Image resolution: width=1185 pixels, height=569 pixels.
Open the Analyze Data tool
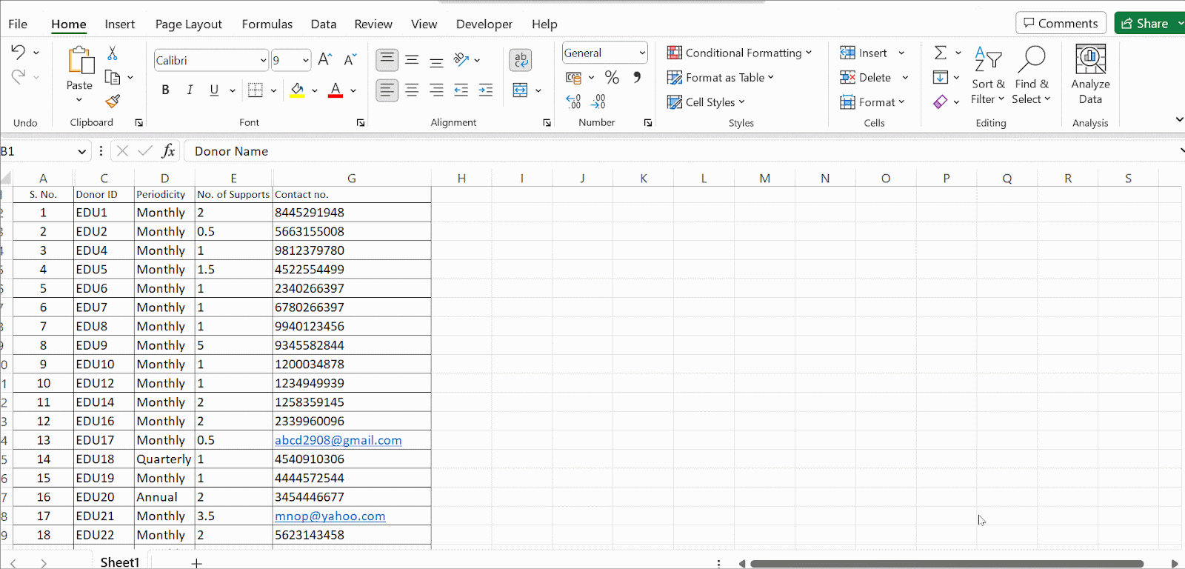[1089, 74]
